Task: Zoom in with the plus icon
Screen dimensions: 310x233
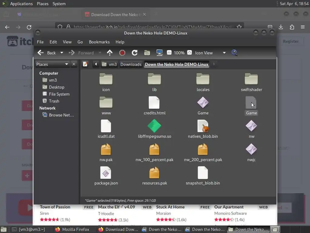Action: [x=190, y=53]
